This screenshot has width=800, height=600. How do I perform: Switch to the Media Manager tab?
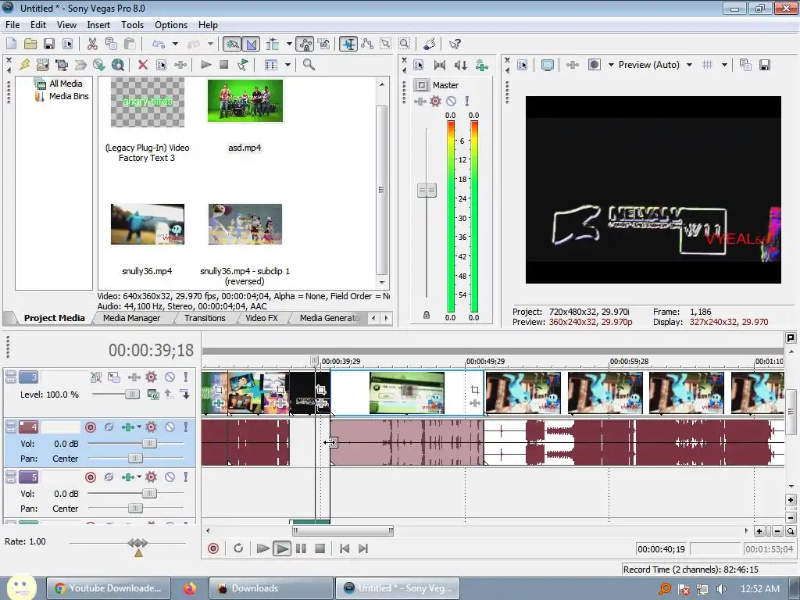(x=131, y=318)
